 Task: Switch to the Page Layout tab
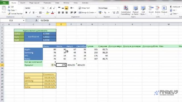[x=34, y=3]
